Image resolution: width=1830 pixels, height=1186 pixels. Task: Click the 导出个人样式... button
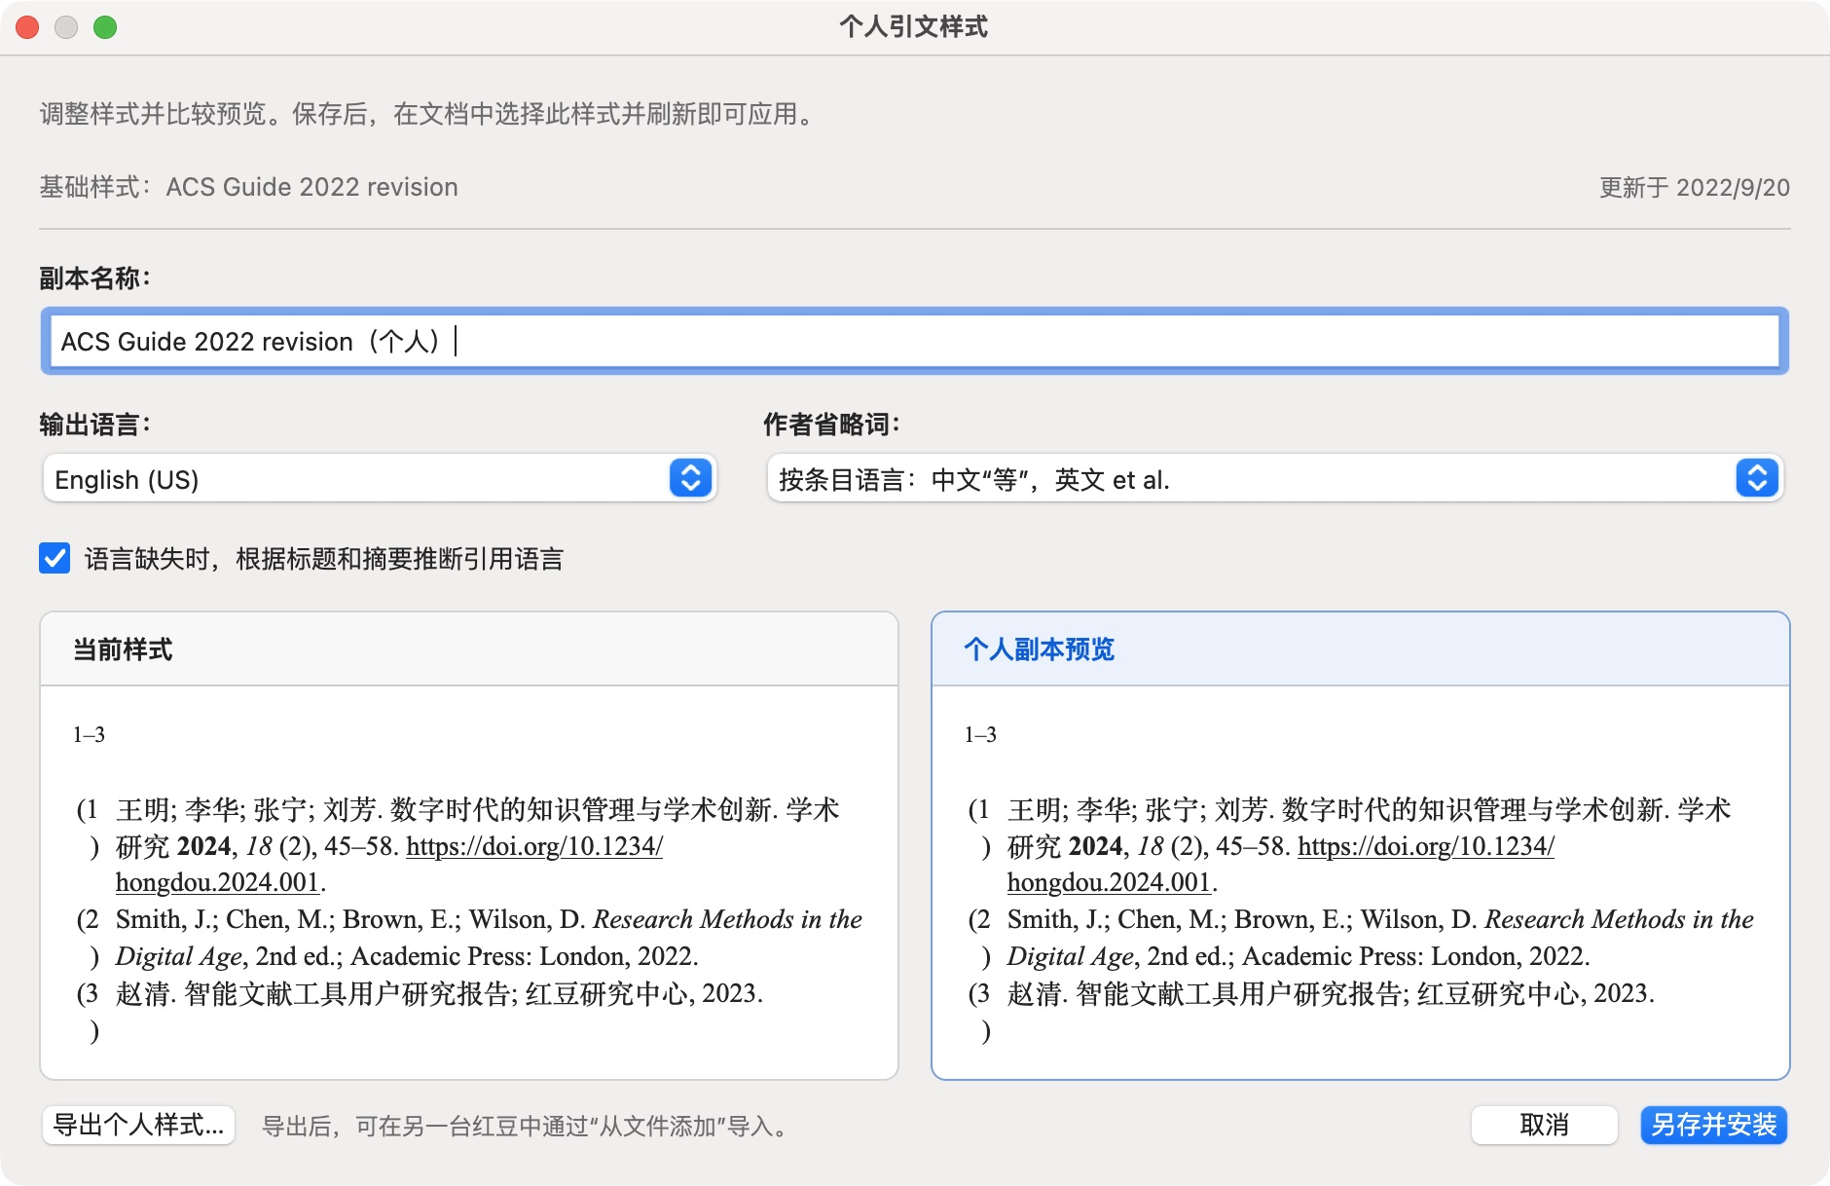(x=138, y=1126)
